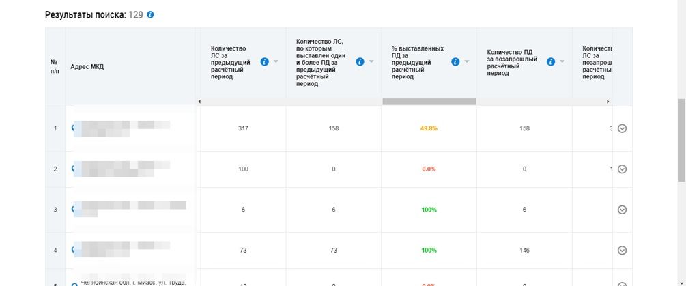Image resolution: width=686 pixels, height=286 pixels.
Task: Expand row 4 details chevron
Action: coord(622,251)
